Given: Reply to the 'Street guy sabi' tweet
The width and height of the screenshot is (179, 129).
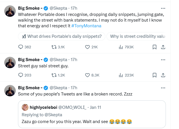Looking at the screenshot, I should pos(21,75).
